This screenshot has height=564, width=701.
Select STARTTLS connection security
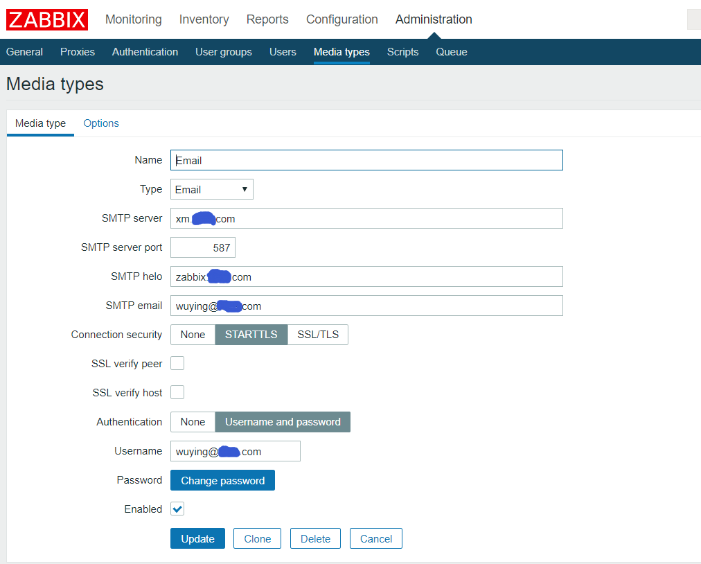click(x=251, y=335)
